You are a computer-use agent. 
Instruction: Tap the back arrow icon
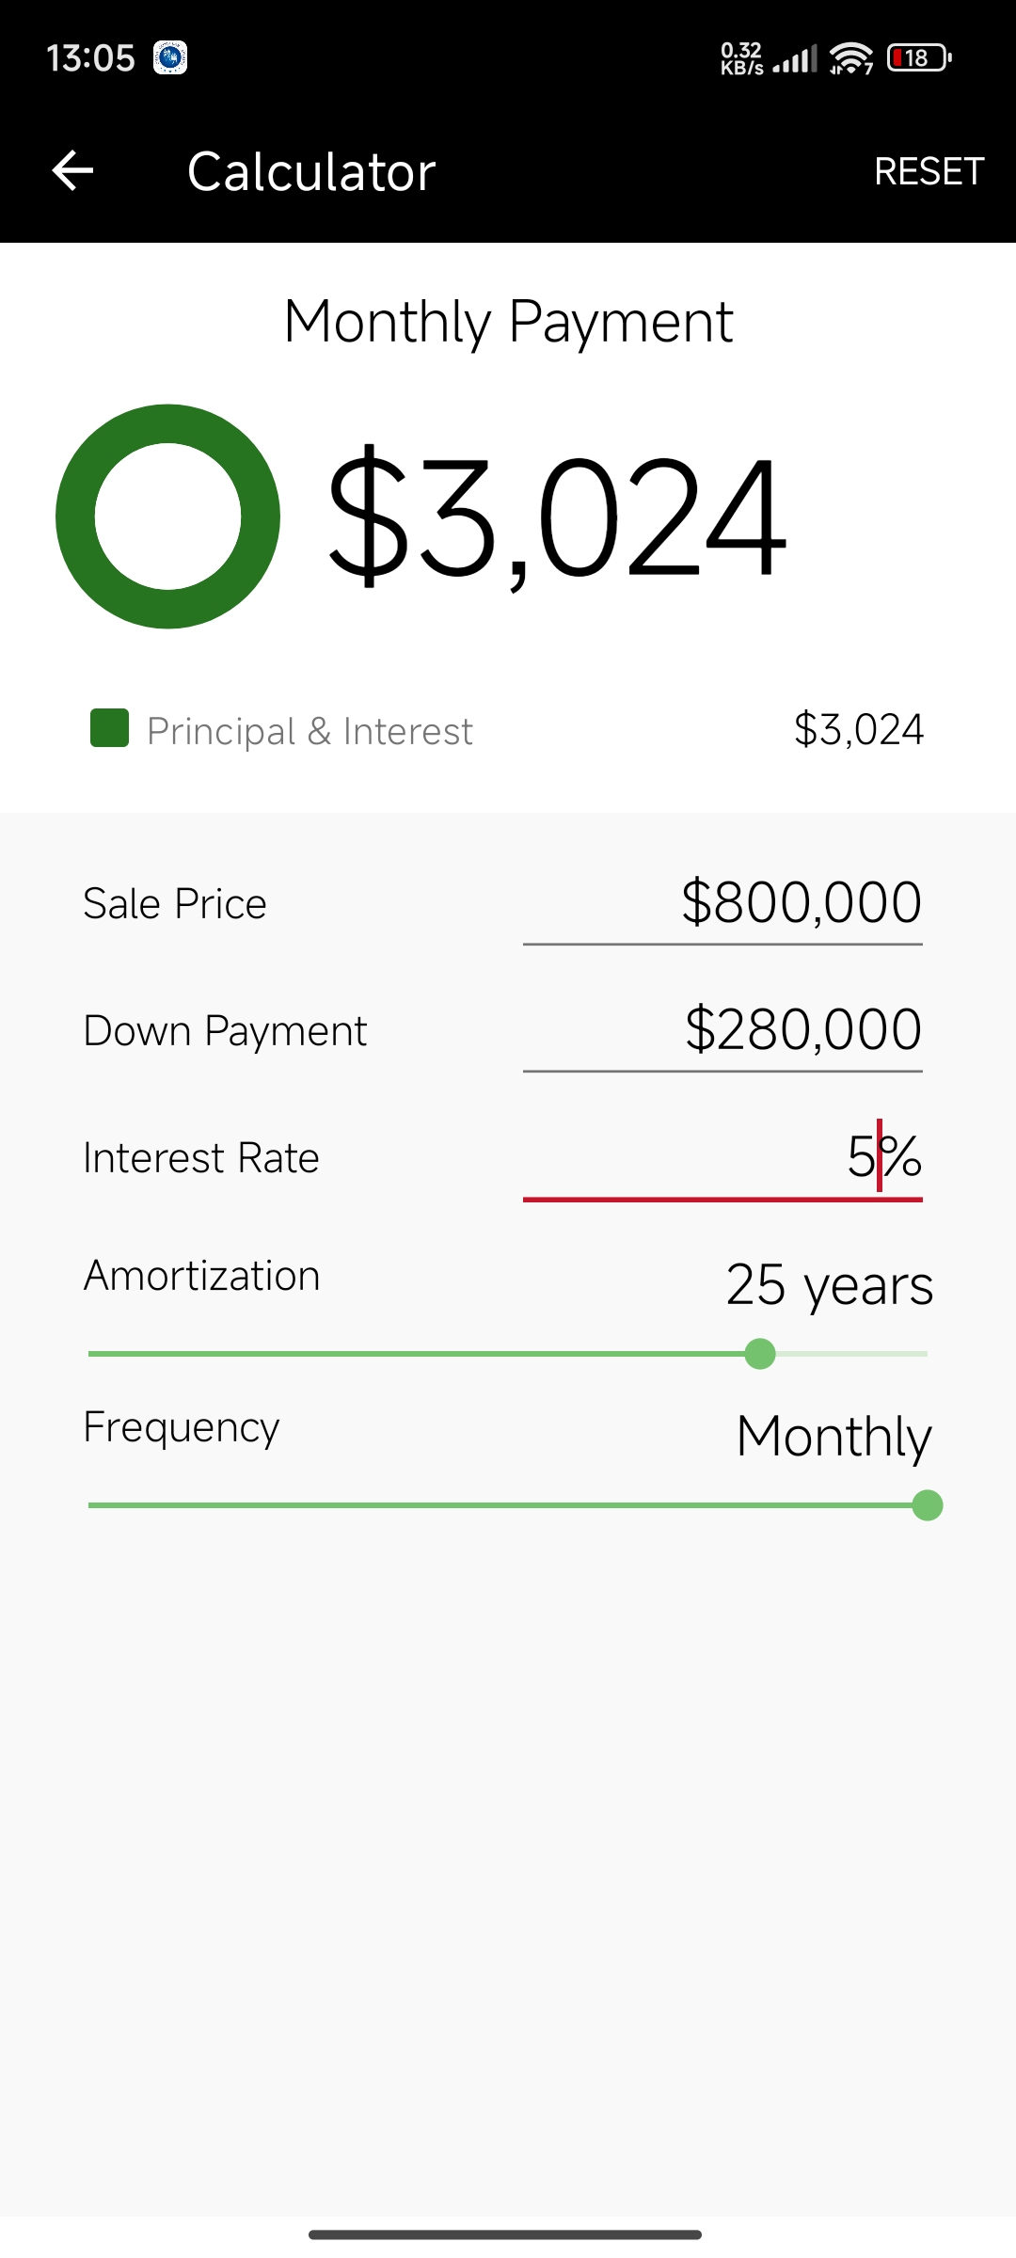pyautogui.click(x=72, y=170)
